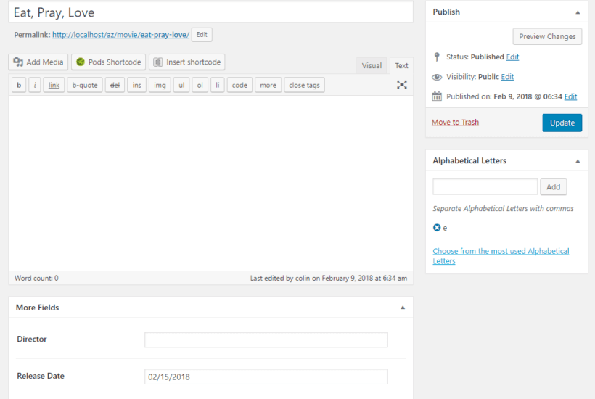This screenshot has width=595, height=399.
Task: Toggle distraction-free fullscreen editor icon
Action: 402,85
